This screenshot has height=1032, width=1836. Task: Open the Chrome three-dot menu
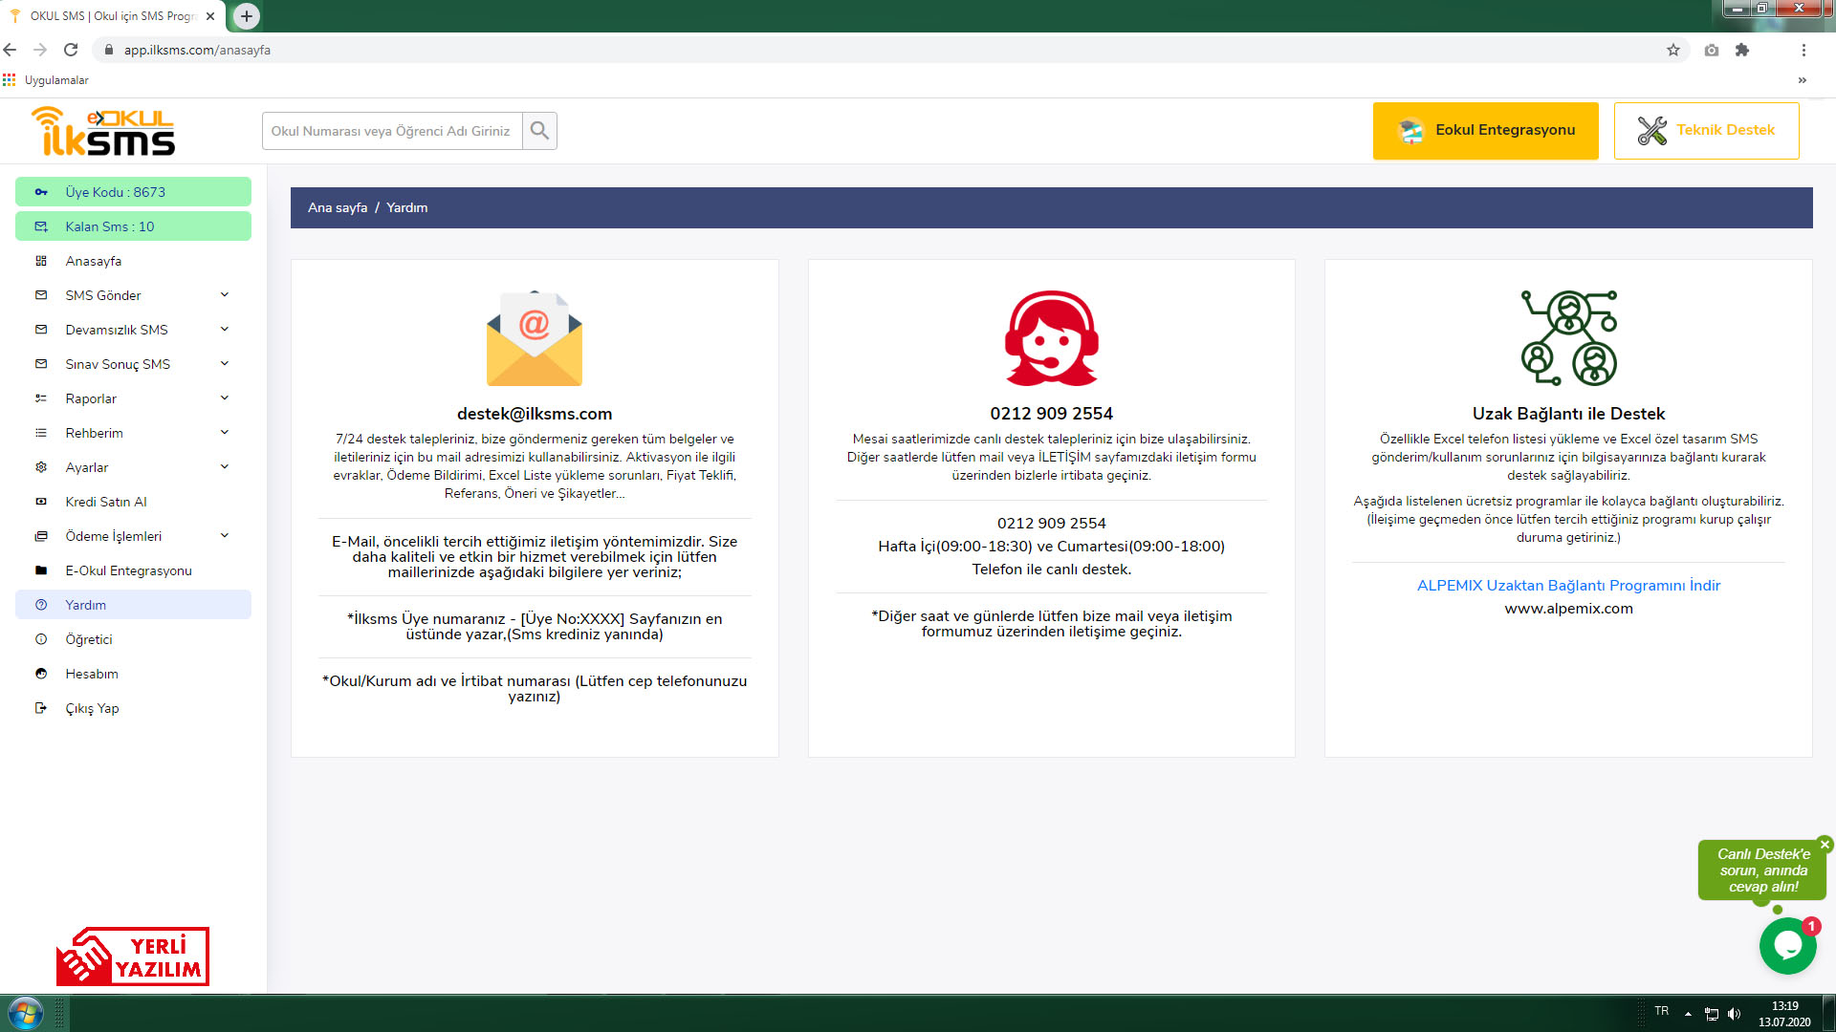(1803, 50)
